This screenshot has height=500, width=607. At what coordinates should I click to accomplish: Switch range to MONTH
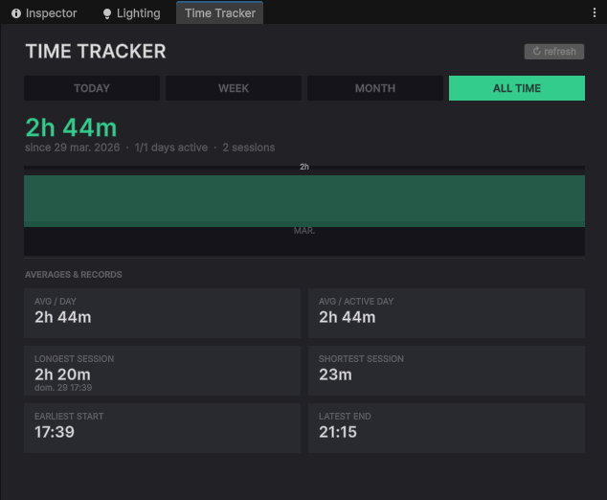[375, 88]
